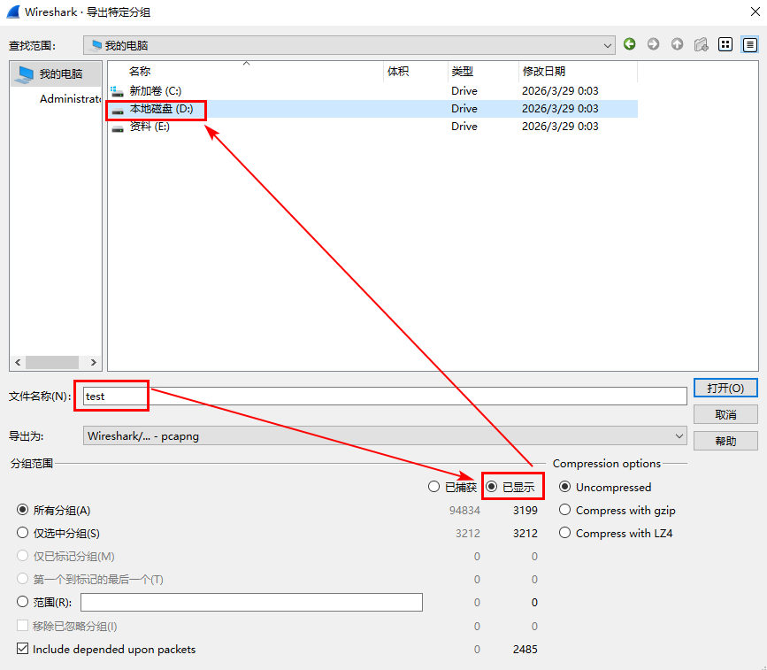Select the 已捕获 radio button
The height and width of the screenshot is (670, 767).
(x=433, y=487)
